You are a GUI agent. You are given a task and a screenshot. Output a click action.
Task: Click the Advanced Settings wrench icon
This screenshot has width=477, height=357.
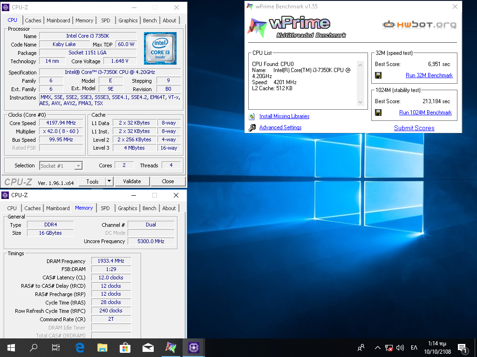(x=252, y=128)
